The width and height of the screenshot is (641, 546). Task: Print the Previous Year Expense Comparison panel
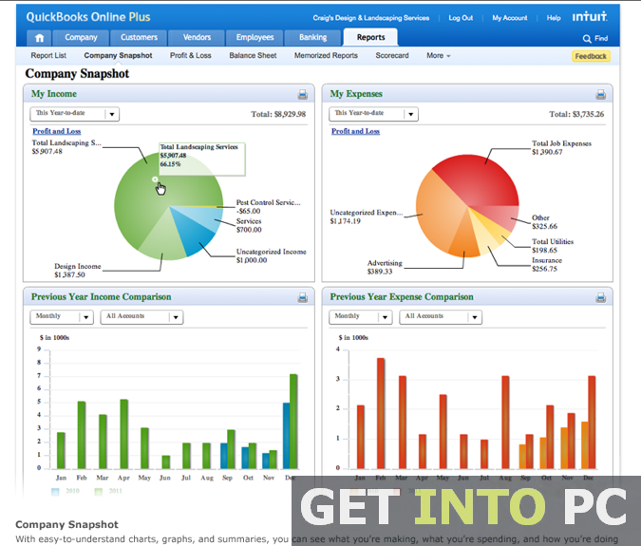(x=600, y=297)
